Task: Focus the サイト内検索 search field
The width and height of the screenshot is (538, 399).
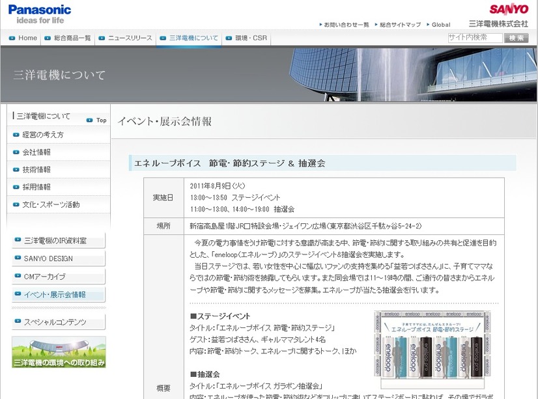Action: (x=475, y=38)
